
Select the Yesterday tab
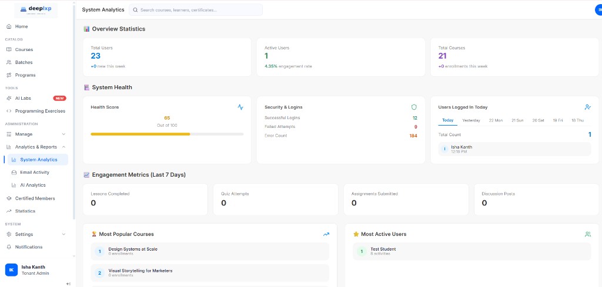pyautogui.click(x=471, y=120)
